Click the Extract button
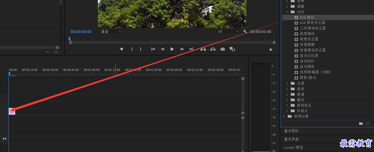Image resolution: width=374 pixels, height=152 pixels. coord(213,49)
